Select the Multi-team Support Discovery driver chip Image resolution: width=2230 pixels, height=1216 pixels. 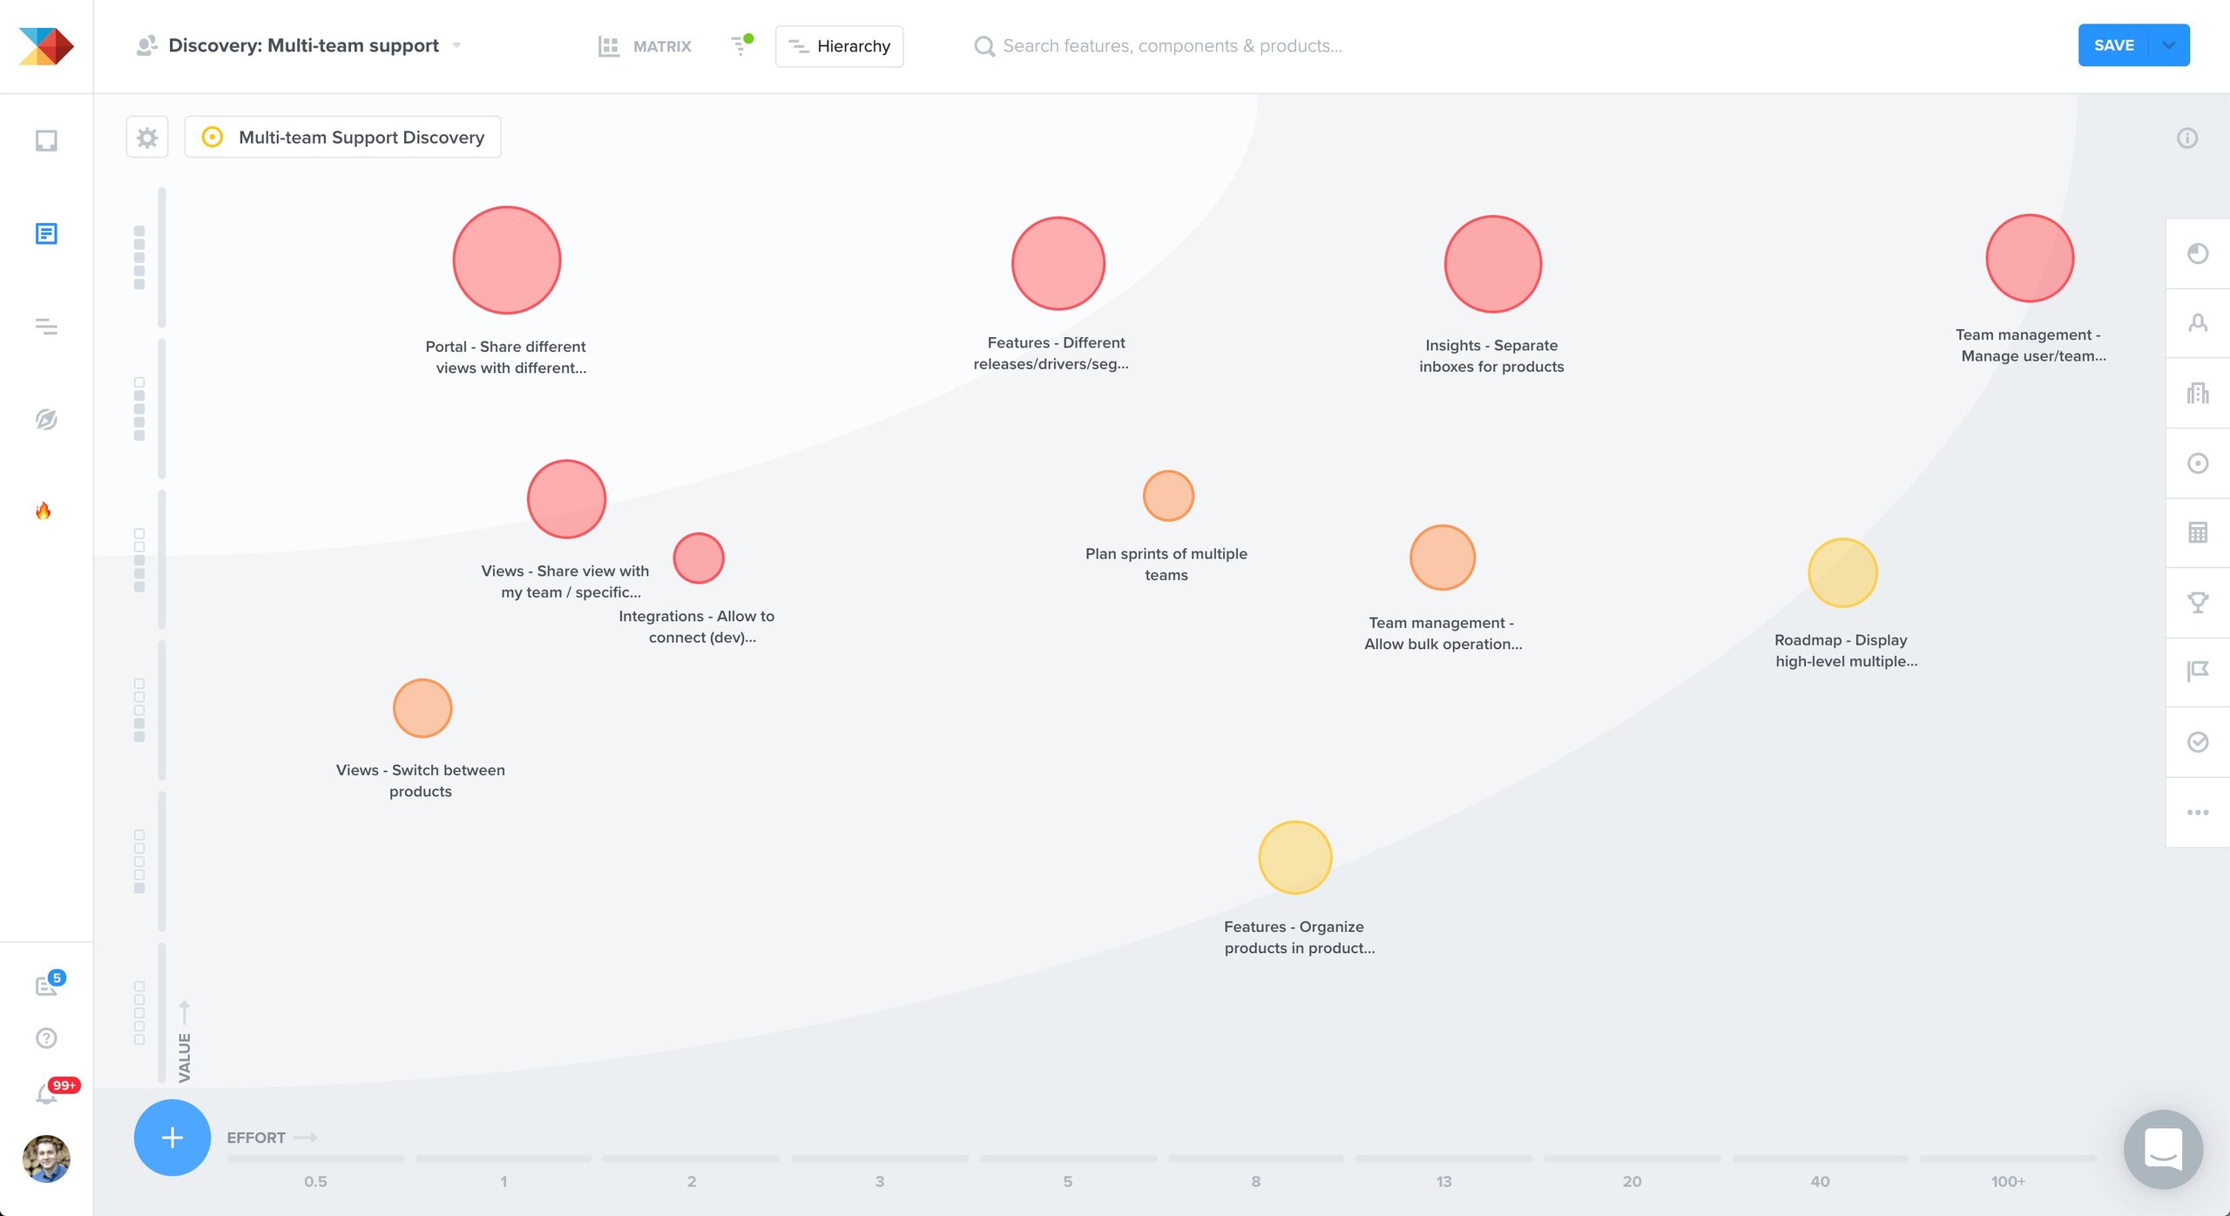(x=342, y=137)
